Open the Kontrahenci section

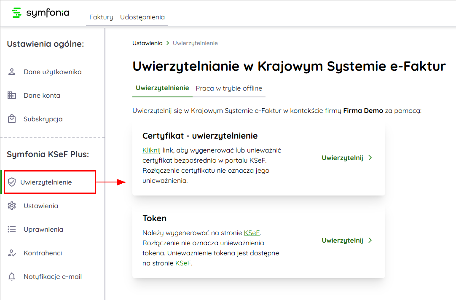click(43, 253)
